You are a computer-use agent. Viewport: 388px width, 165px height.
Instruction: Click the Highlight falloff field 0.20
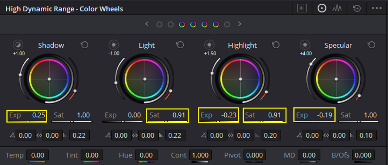point(270,135)
